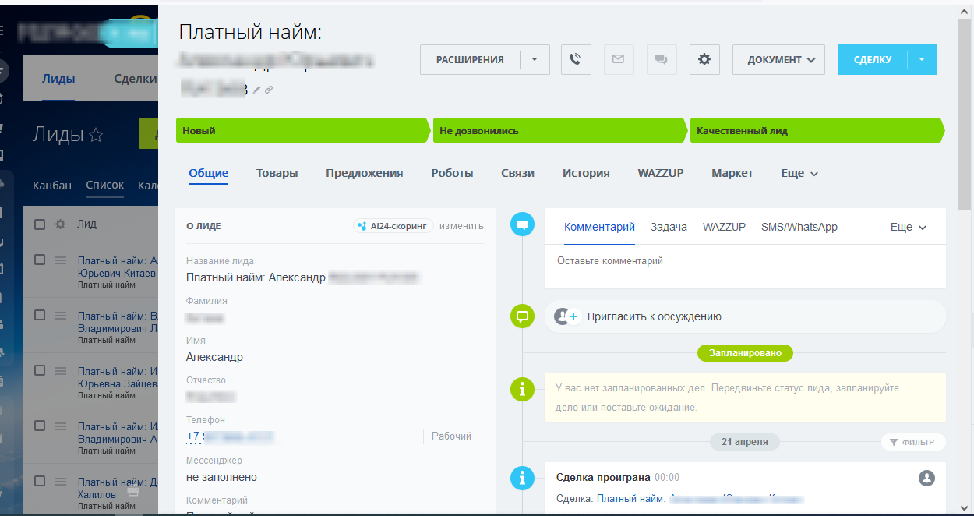Click the green info icon beside planned notice
974x516 pixels.
click(x=522, y=389)
